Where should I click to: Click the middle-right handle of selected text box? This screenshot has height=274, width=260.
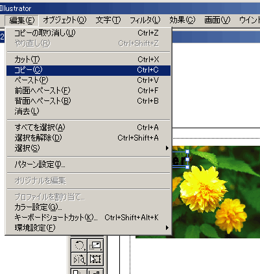click(x=187, y=159)
